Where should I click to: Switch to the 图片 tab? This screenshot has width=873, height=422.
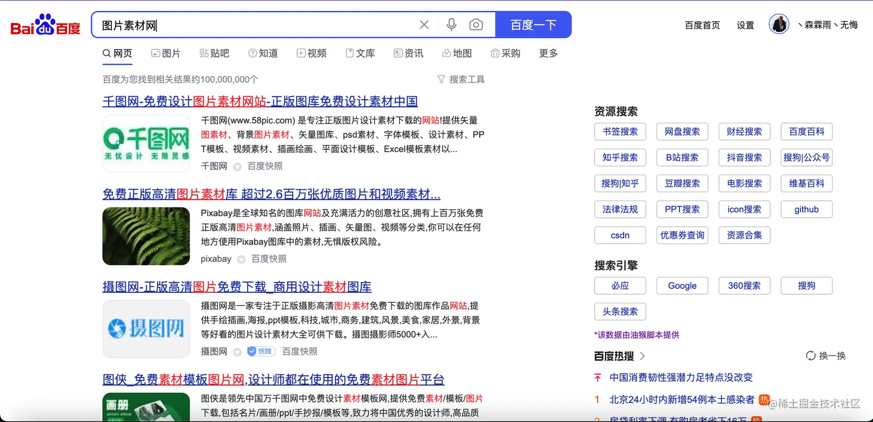[166, 53]
